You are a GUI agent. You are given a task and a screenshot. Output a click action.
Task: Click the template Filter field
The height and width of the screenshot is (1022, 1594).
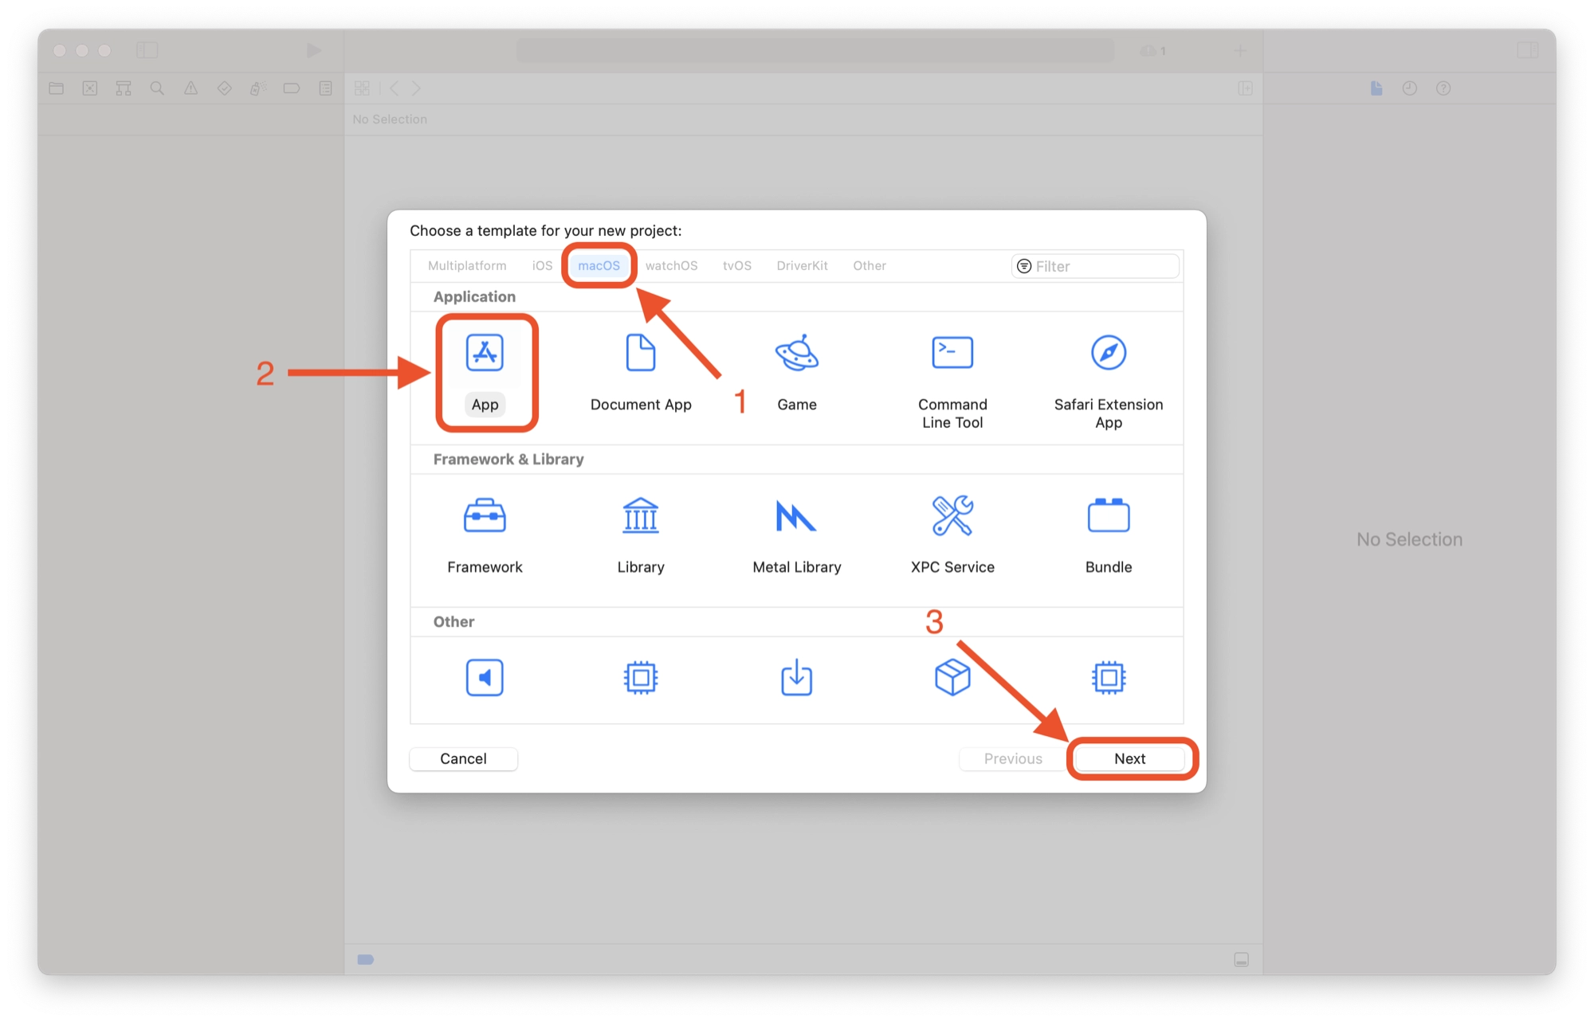coord(1095,266)
